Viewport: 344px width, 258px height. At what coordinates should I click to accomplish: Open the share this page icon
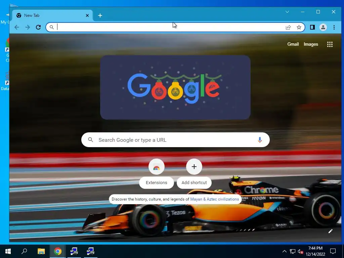[x=288, y=27]
